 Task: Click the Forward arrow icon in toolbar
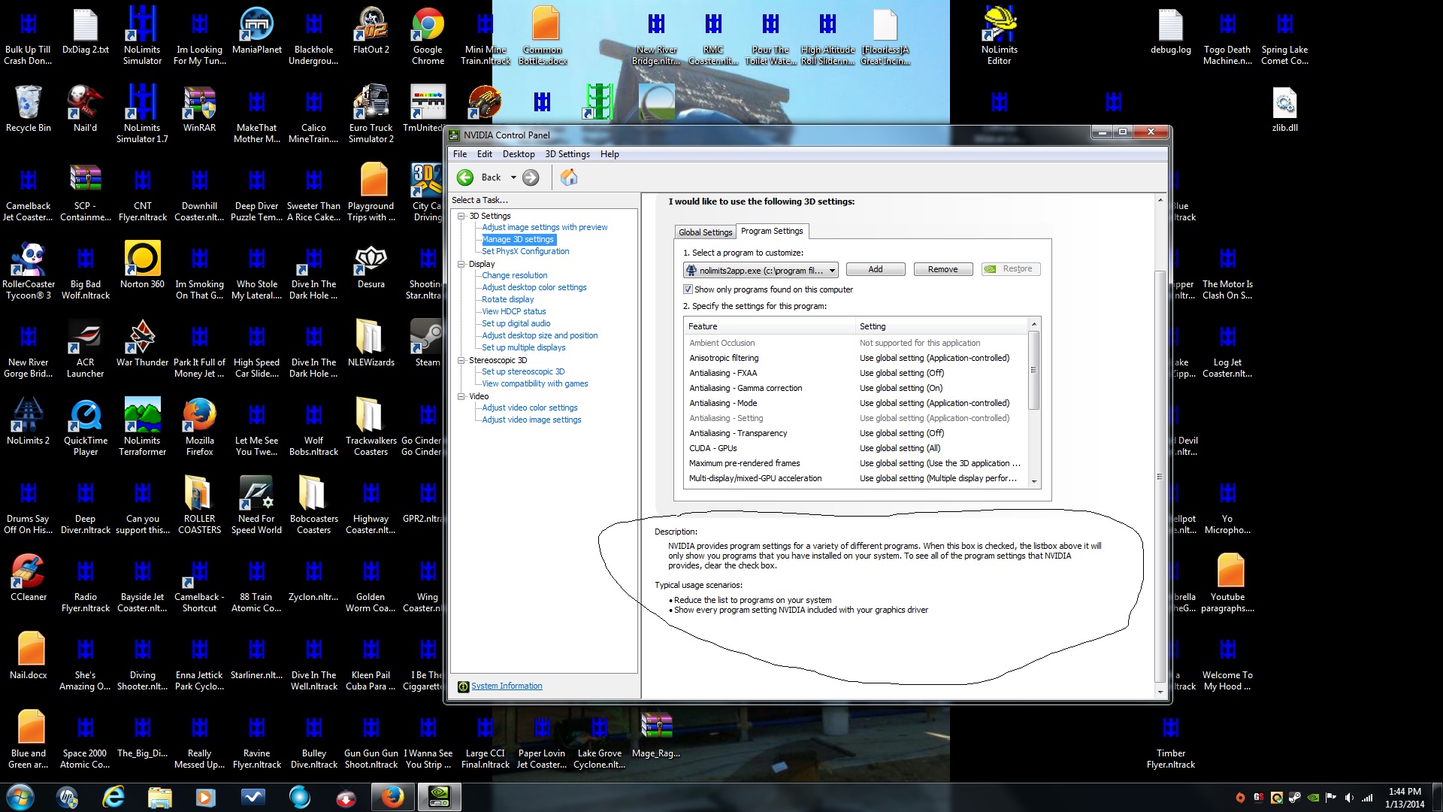pos(531,177)
